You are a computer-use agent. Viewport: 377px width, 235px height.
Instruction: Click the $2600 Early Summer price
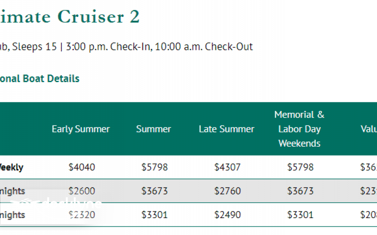click(82, 191)
